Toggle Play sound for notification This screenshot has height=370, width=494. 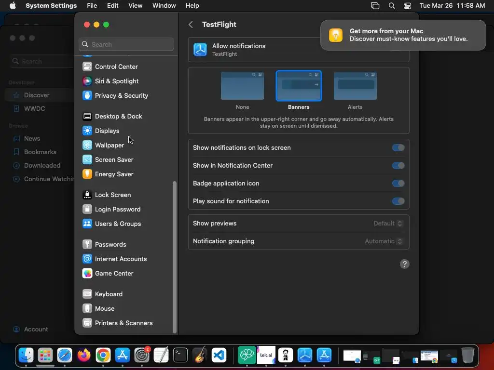[x=398, y=201]
